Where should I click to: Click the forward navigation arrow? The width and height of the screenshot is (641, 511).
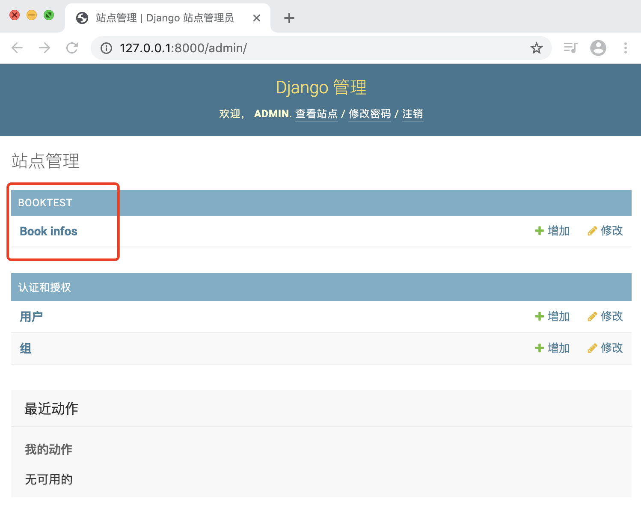point(44,48)
